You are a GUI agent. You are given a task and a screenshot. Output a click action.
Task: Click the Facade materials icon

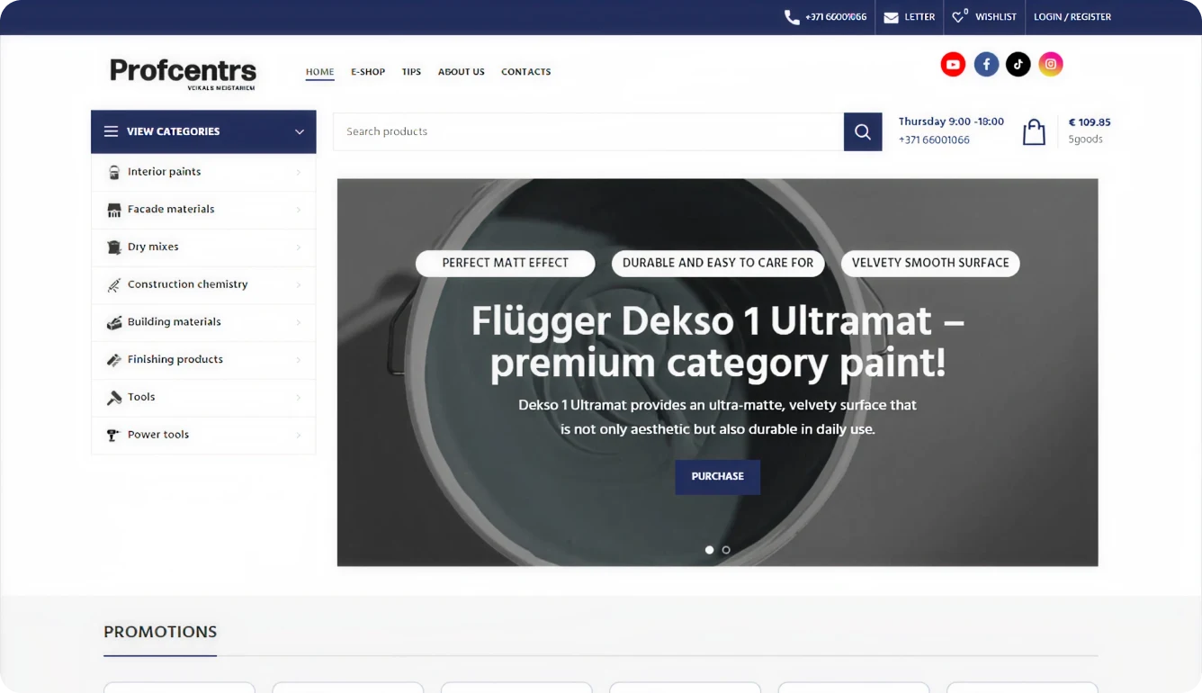114,210
